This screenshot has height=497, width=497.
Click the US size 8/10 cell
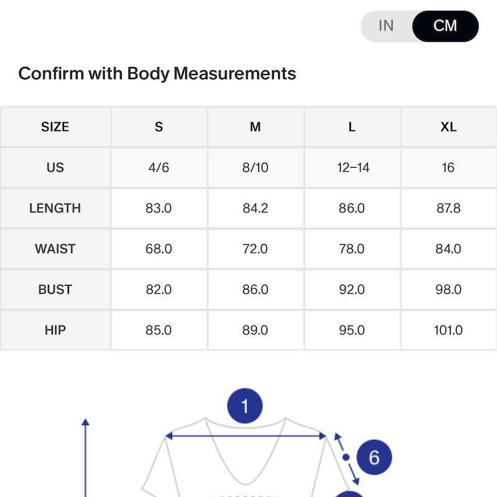coord(255,167)
